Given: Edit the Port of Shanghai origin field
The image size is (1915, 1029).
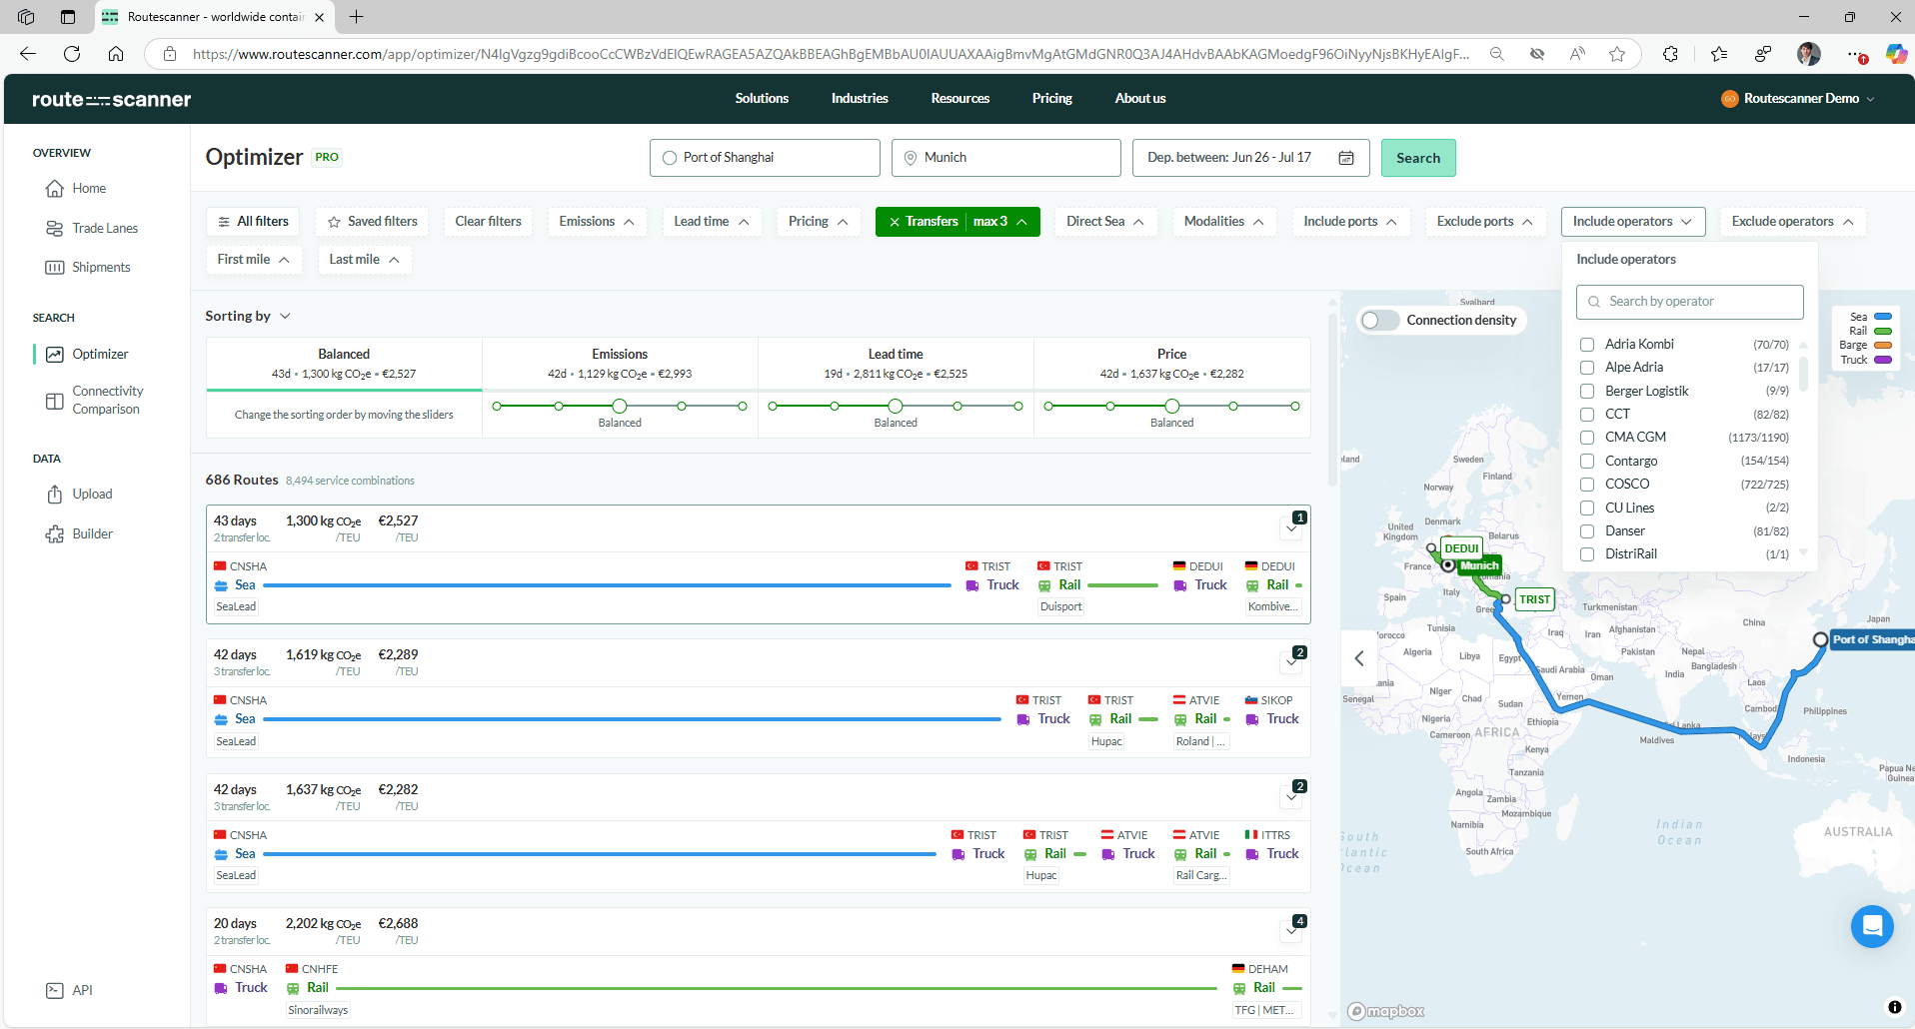Looking at the screenshot, I should pos(765,158).
